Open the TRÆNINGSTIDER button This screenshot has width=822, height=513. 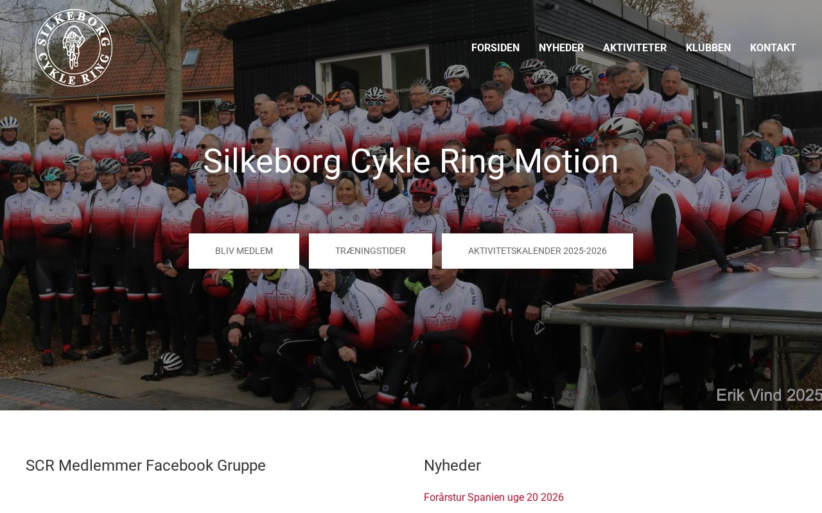click(x=371, y=251)
